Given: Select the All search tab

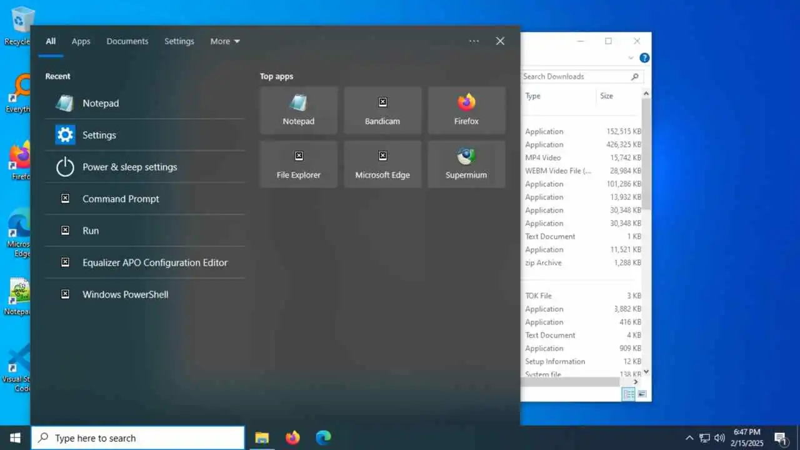Looking at the screenshot, I should click(51, 41).
